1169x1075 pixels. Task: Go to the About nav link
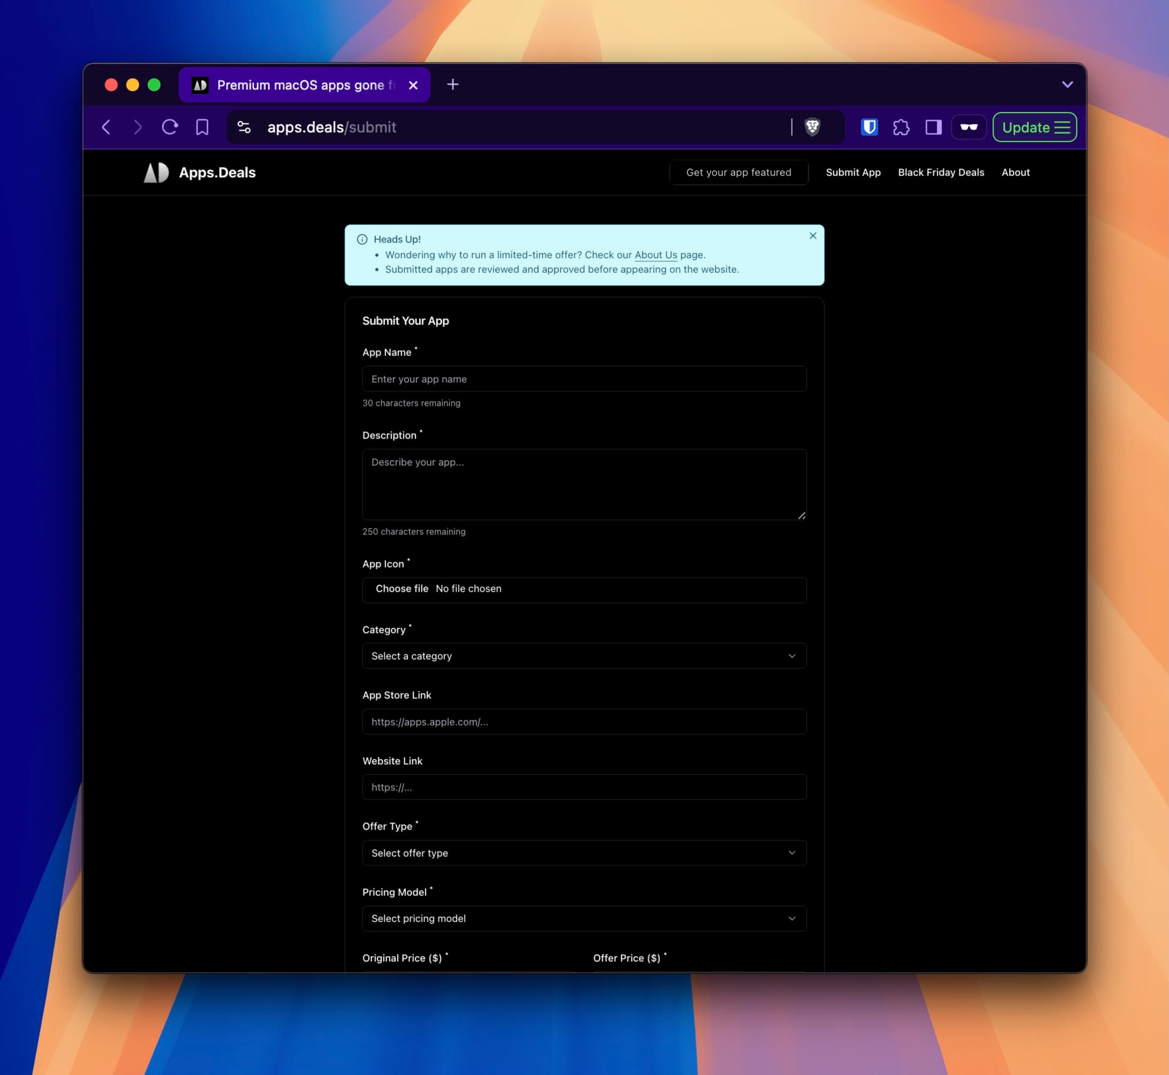tap(1015, 172)
